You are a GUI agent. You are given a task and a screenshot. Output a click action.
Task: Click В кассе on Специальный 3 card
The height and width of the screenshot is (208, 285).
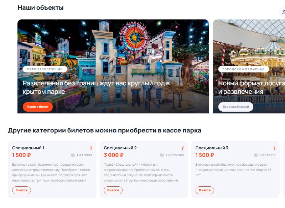[204, 190]
